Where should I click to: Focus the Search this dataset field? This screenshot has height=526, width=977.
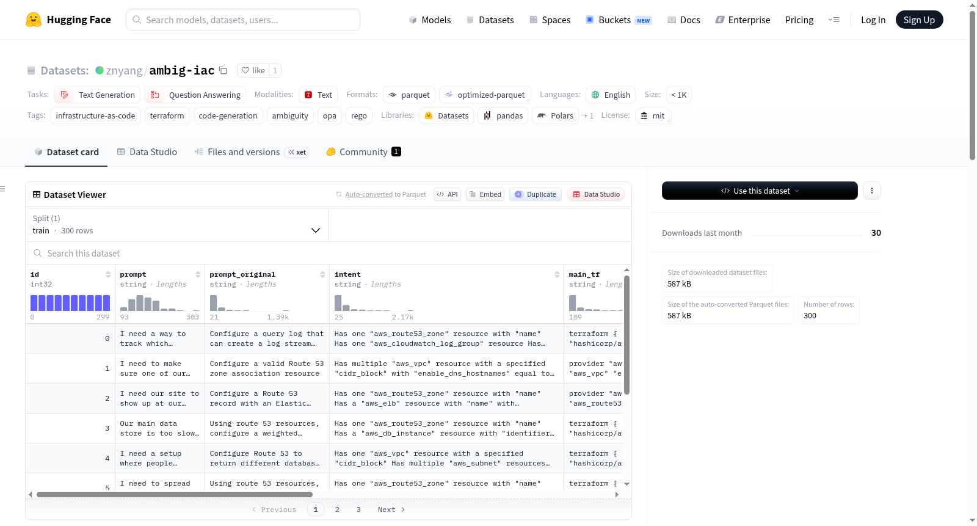click(329, 253)
